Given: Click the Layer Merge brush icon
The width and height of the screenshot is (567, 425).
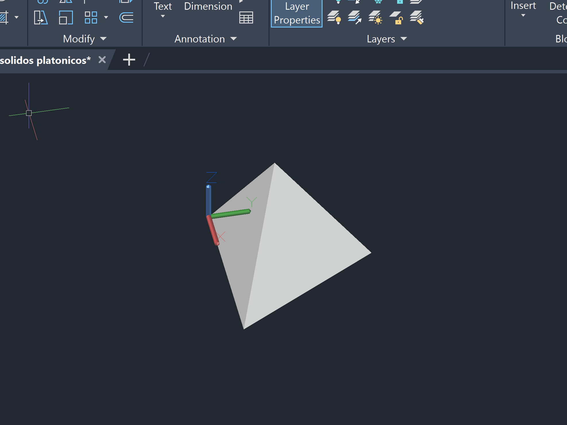Looking at the screenshot, I should [x=417, y=17].
